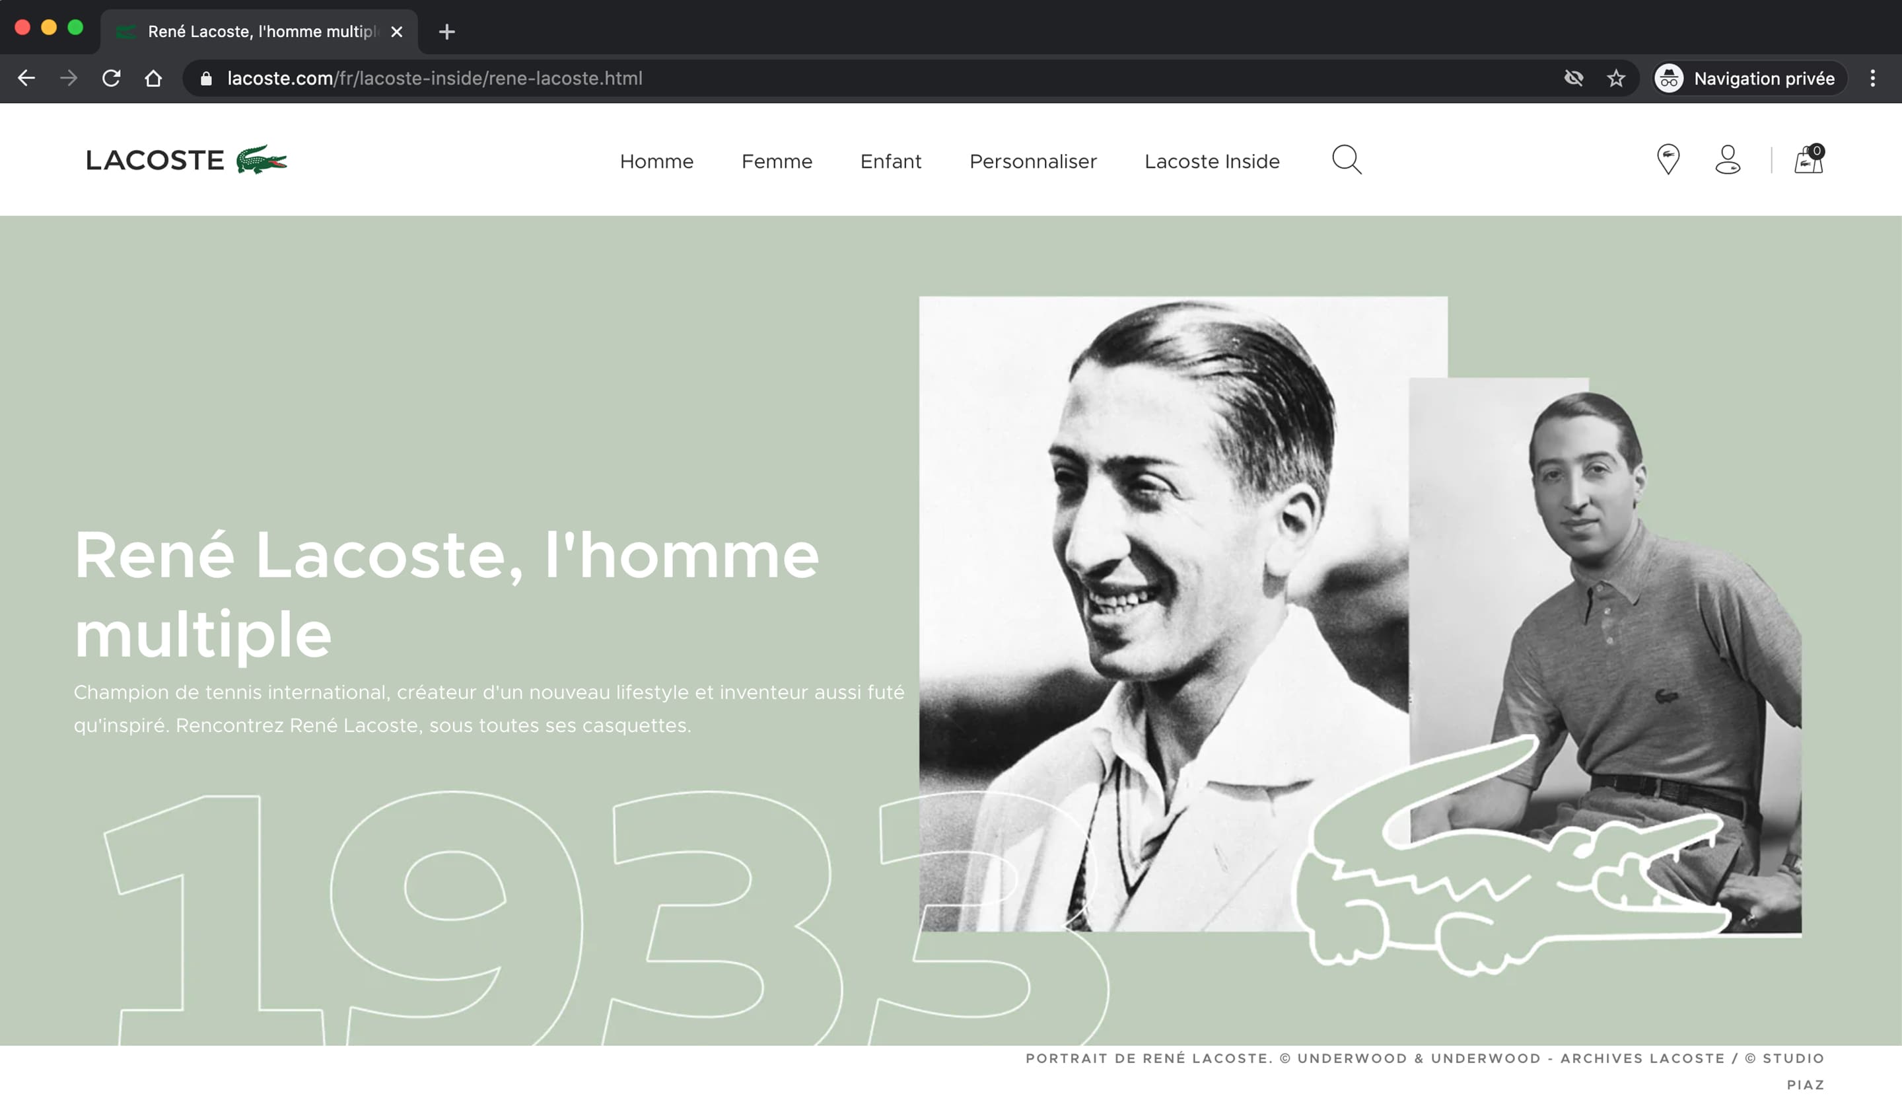Open the Homme menu
Viewport: 1902px width, 1110px height.
656,162
